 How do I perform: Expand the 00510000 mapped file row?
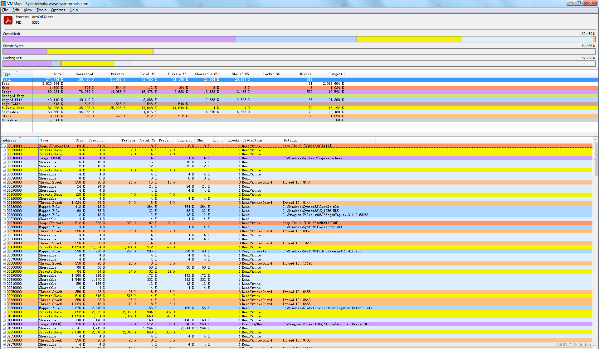[x=4, y=251]
